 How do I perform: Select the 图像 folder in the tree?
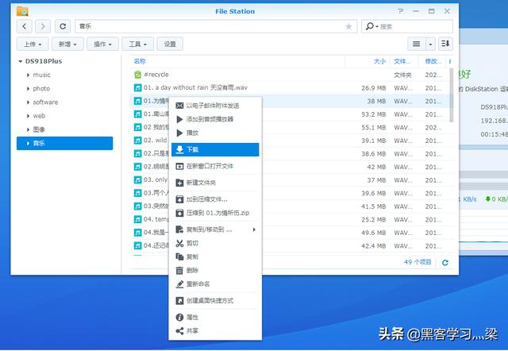click(39, 129)
